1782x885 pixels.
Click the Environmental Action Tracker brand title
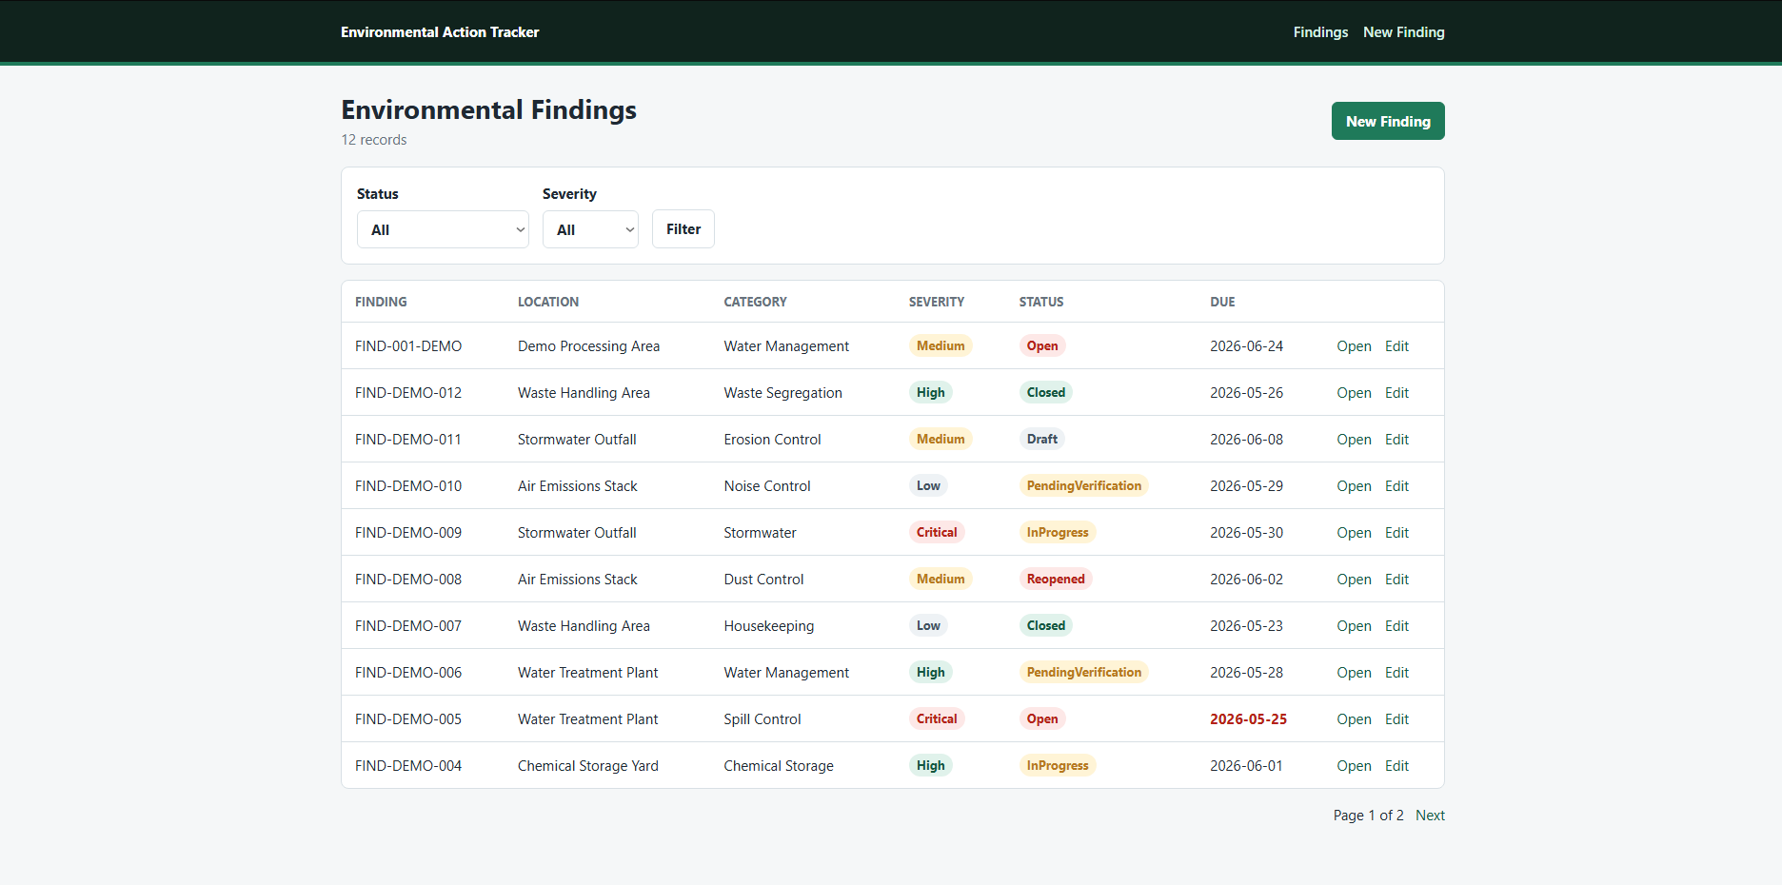[440, 32]
